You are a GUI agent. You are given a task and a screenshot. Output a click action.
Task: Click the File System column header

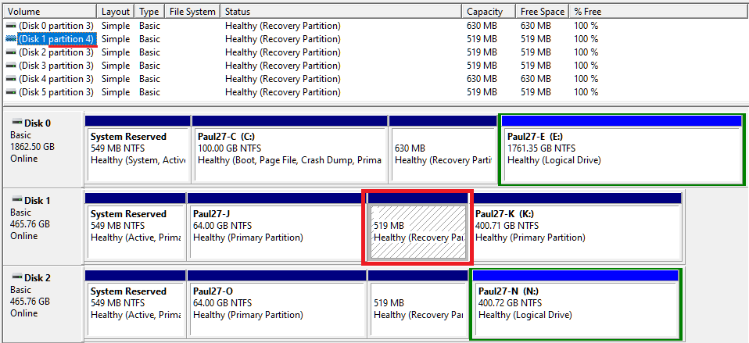click(192, 12)
